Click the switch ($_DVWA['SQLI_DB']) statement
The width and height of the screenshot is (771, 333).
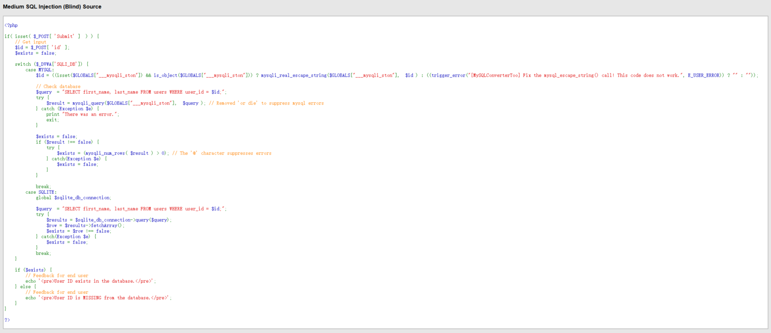click(51, 64)
